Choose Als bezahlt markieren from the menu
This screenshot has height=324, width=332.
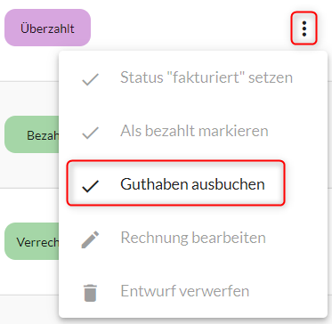pyautogui.click(x=193, y=131)
